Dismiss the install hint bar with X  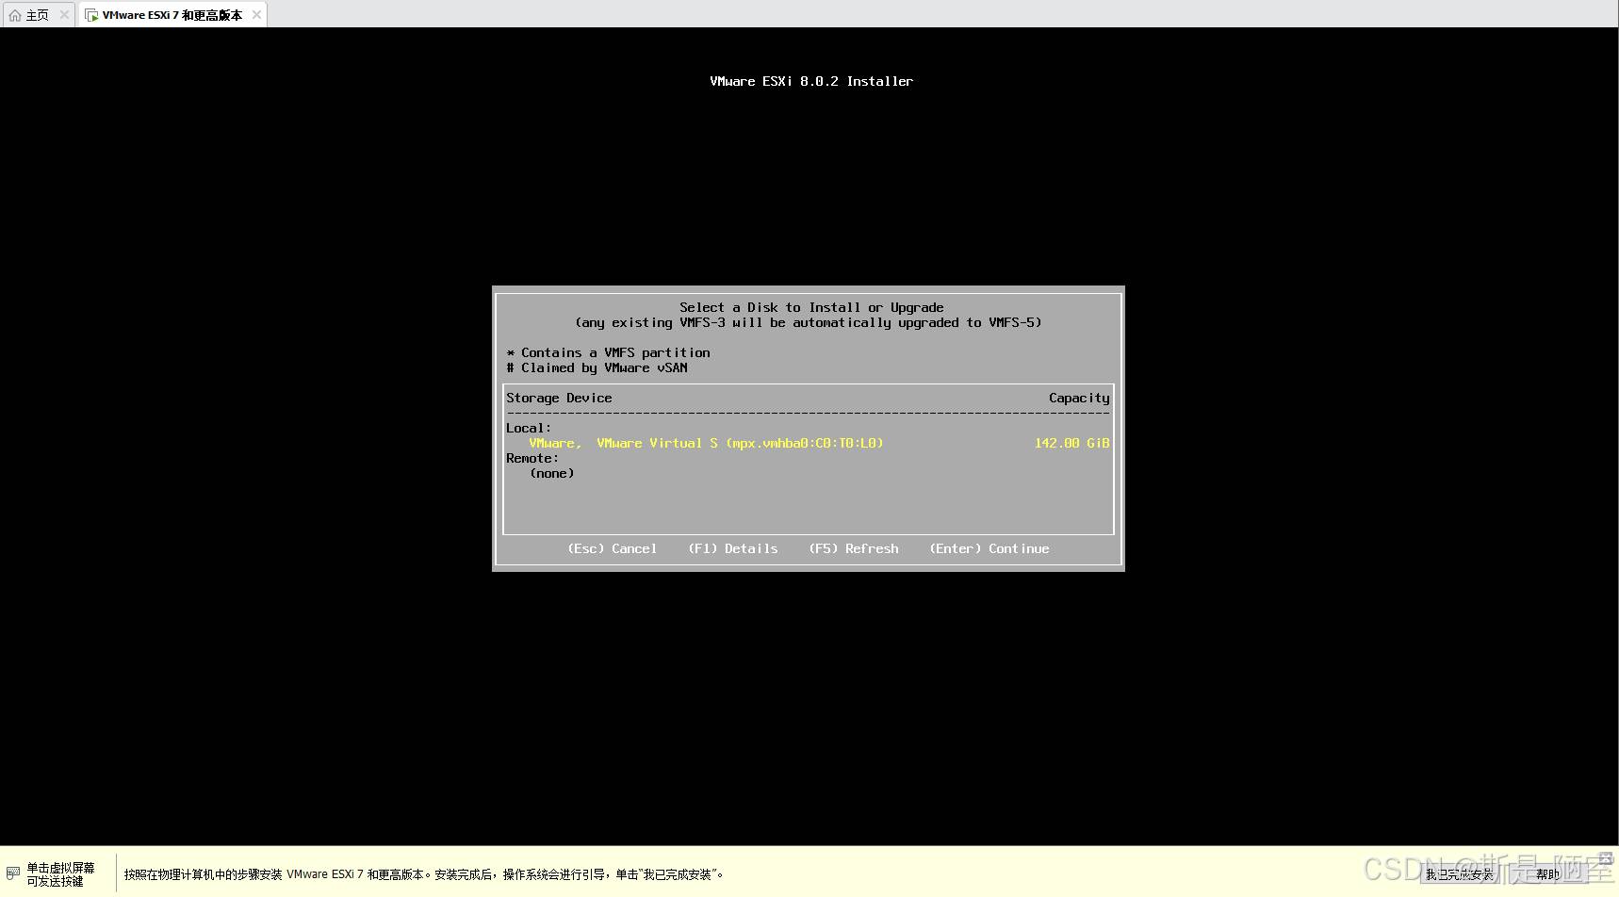point(1606,858)
